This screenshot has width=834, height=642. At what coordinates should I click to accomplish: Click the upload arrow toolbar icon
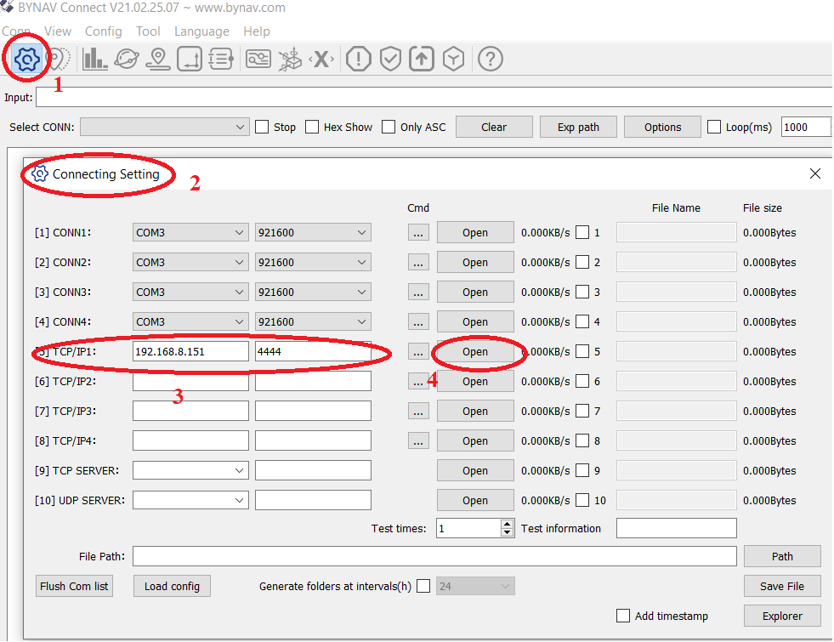422,59
